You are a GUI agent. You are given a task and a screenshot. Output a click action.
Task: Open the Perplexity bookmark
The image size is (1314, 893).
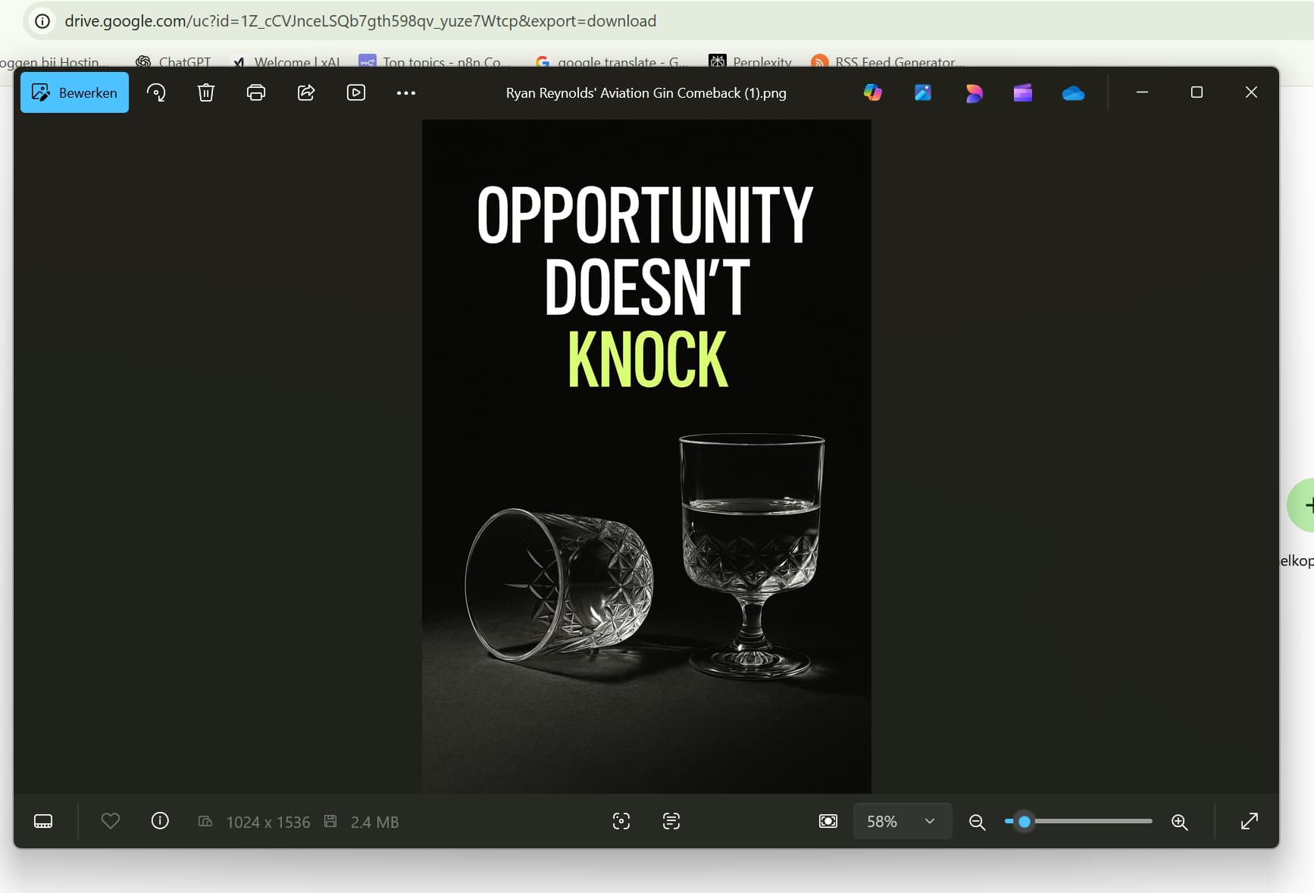750,61
